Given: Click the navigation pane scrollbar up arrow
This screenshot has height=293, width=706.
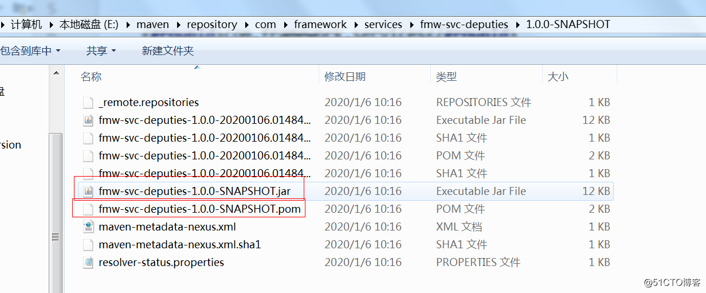Looking at the screenshot, I should coord(56,73).
